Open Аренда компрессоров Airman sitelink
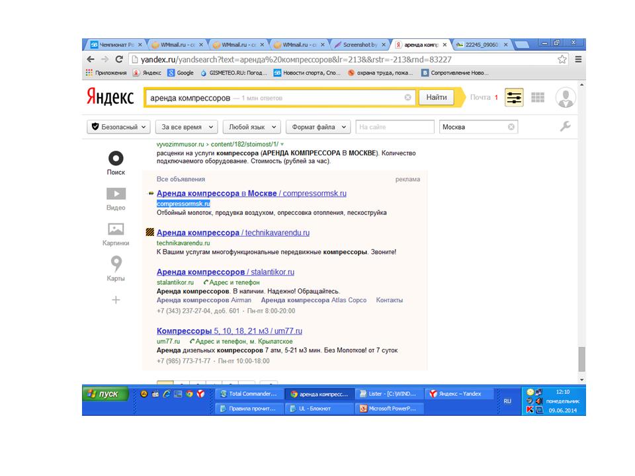The image size is (635, 476). (204, 300)
